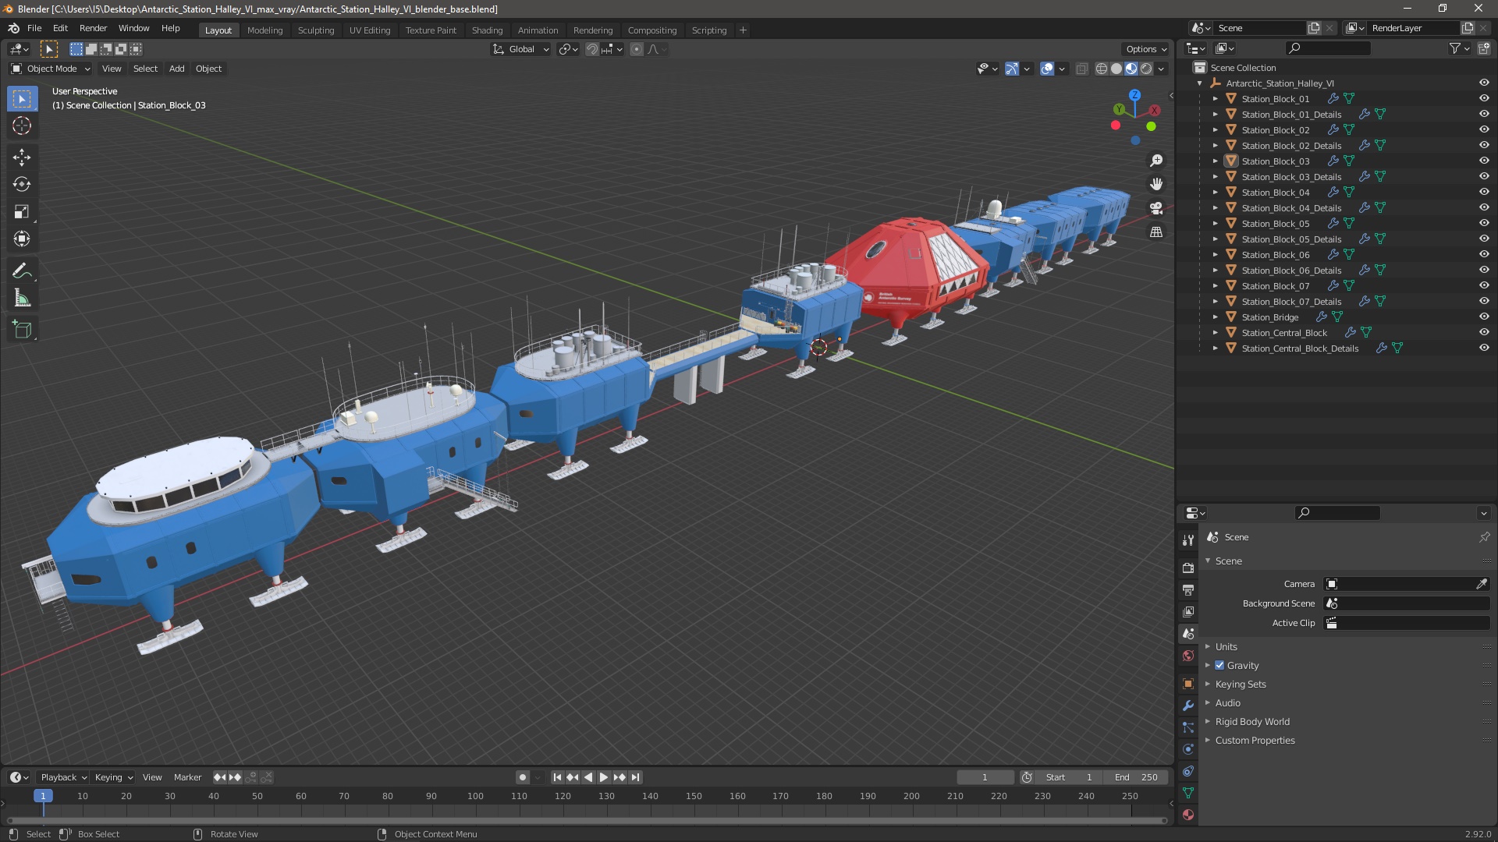Switch to the Modeling workspace tab

coord(264,30)
